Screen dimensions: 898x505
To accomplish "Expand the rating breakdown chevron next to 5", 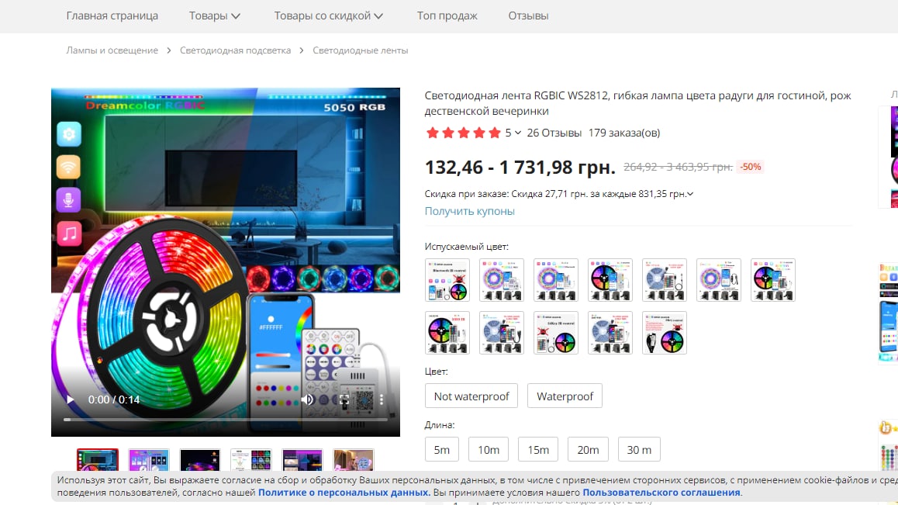I will [518, 133].
